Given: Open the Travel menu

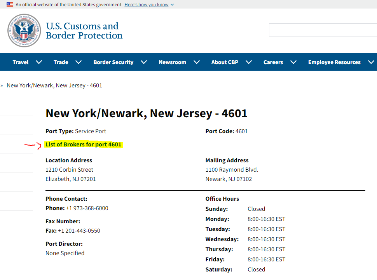Looking at the screenshot, I should coord(21,62).
